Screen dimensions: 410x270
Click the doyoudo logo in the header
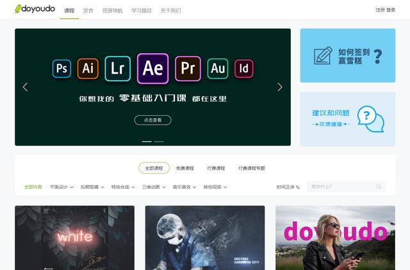(35, 9)
